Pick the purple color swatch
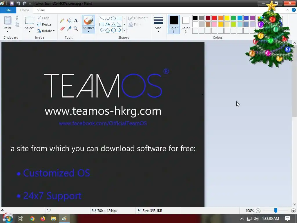 tap(253, 18)
